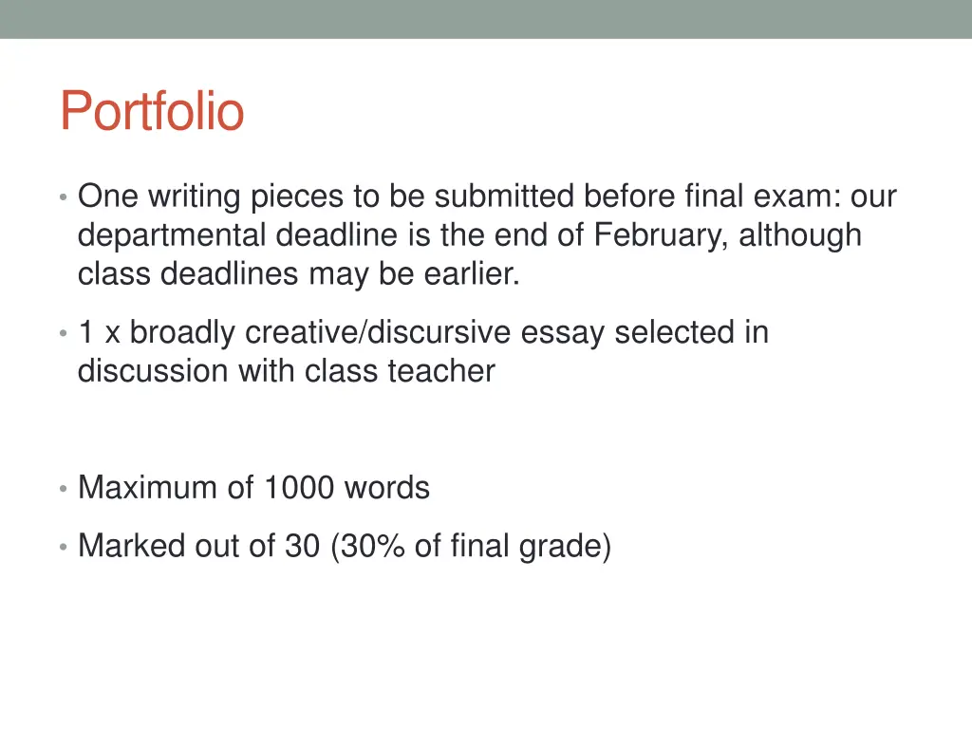The image size is (972, 729).
Task: Select the bullet marker before "Marked out of"
Action: pos(63,547)
